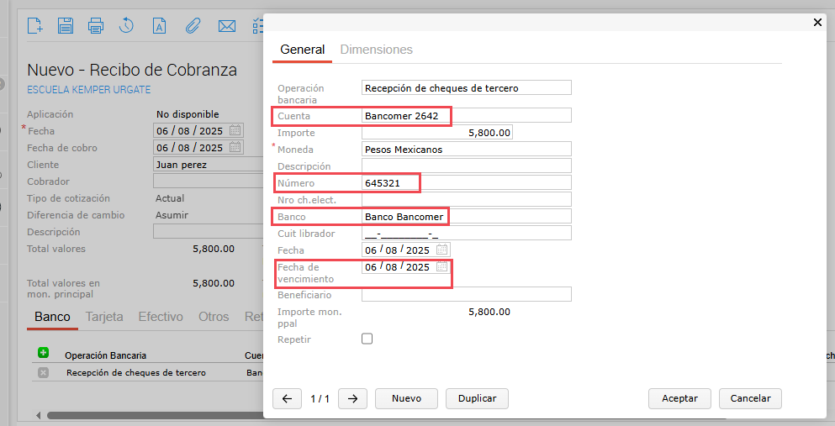Click the paperclip attachment icon
This screenshot has height=426, width=835.
click(193, 25)
